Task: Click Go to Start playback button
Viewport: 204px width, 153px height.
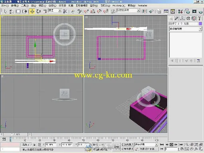Action: click(162, 145)
